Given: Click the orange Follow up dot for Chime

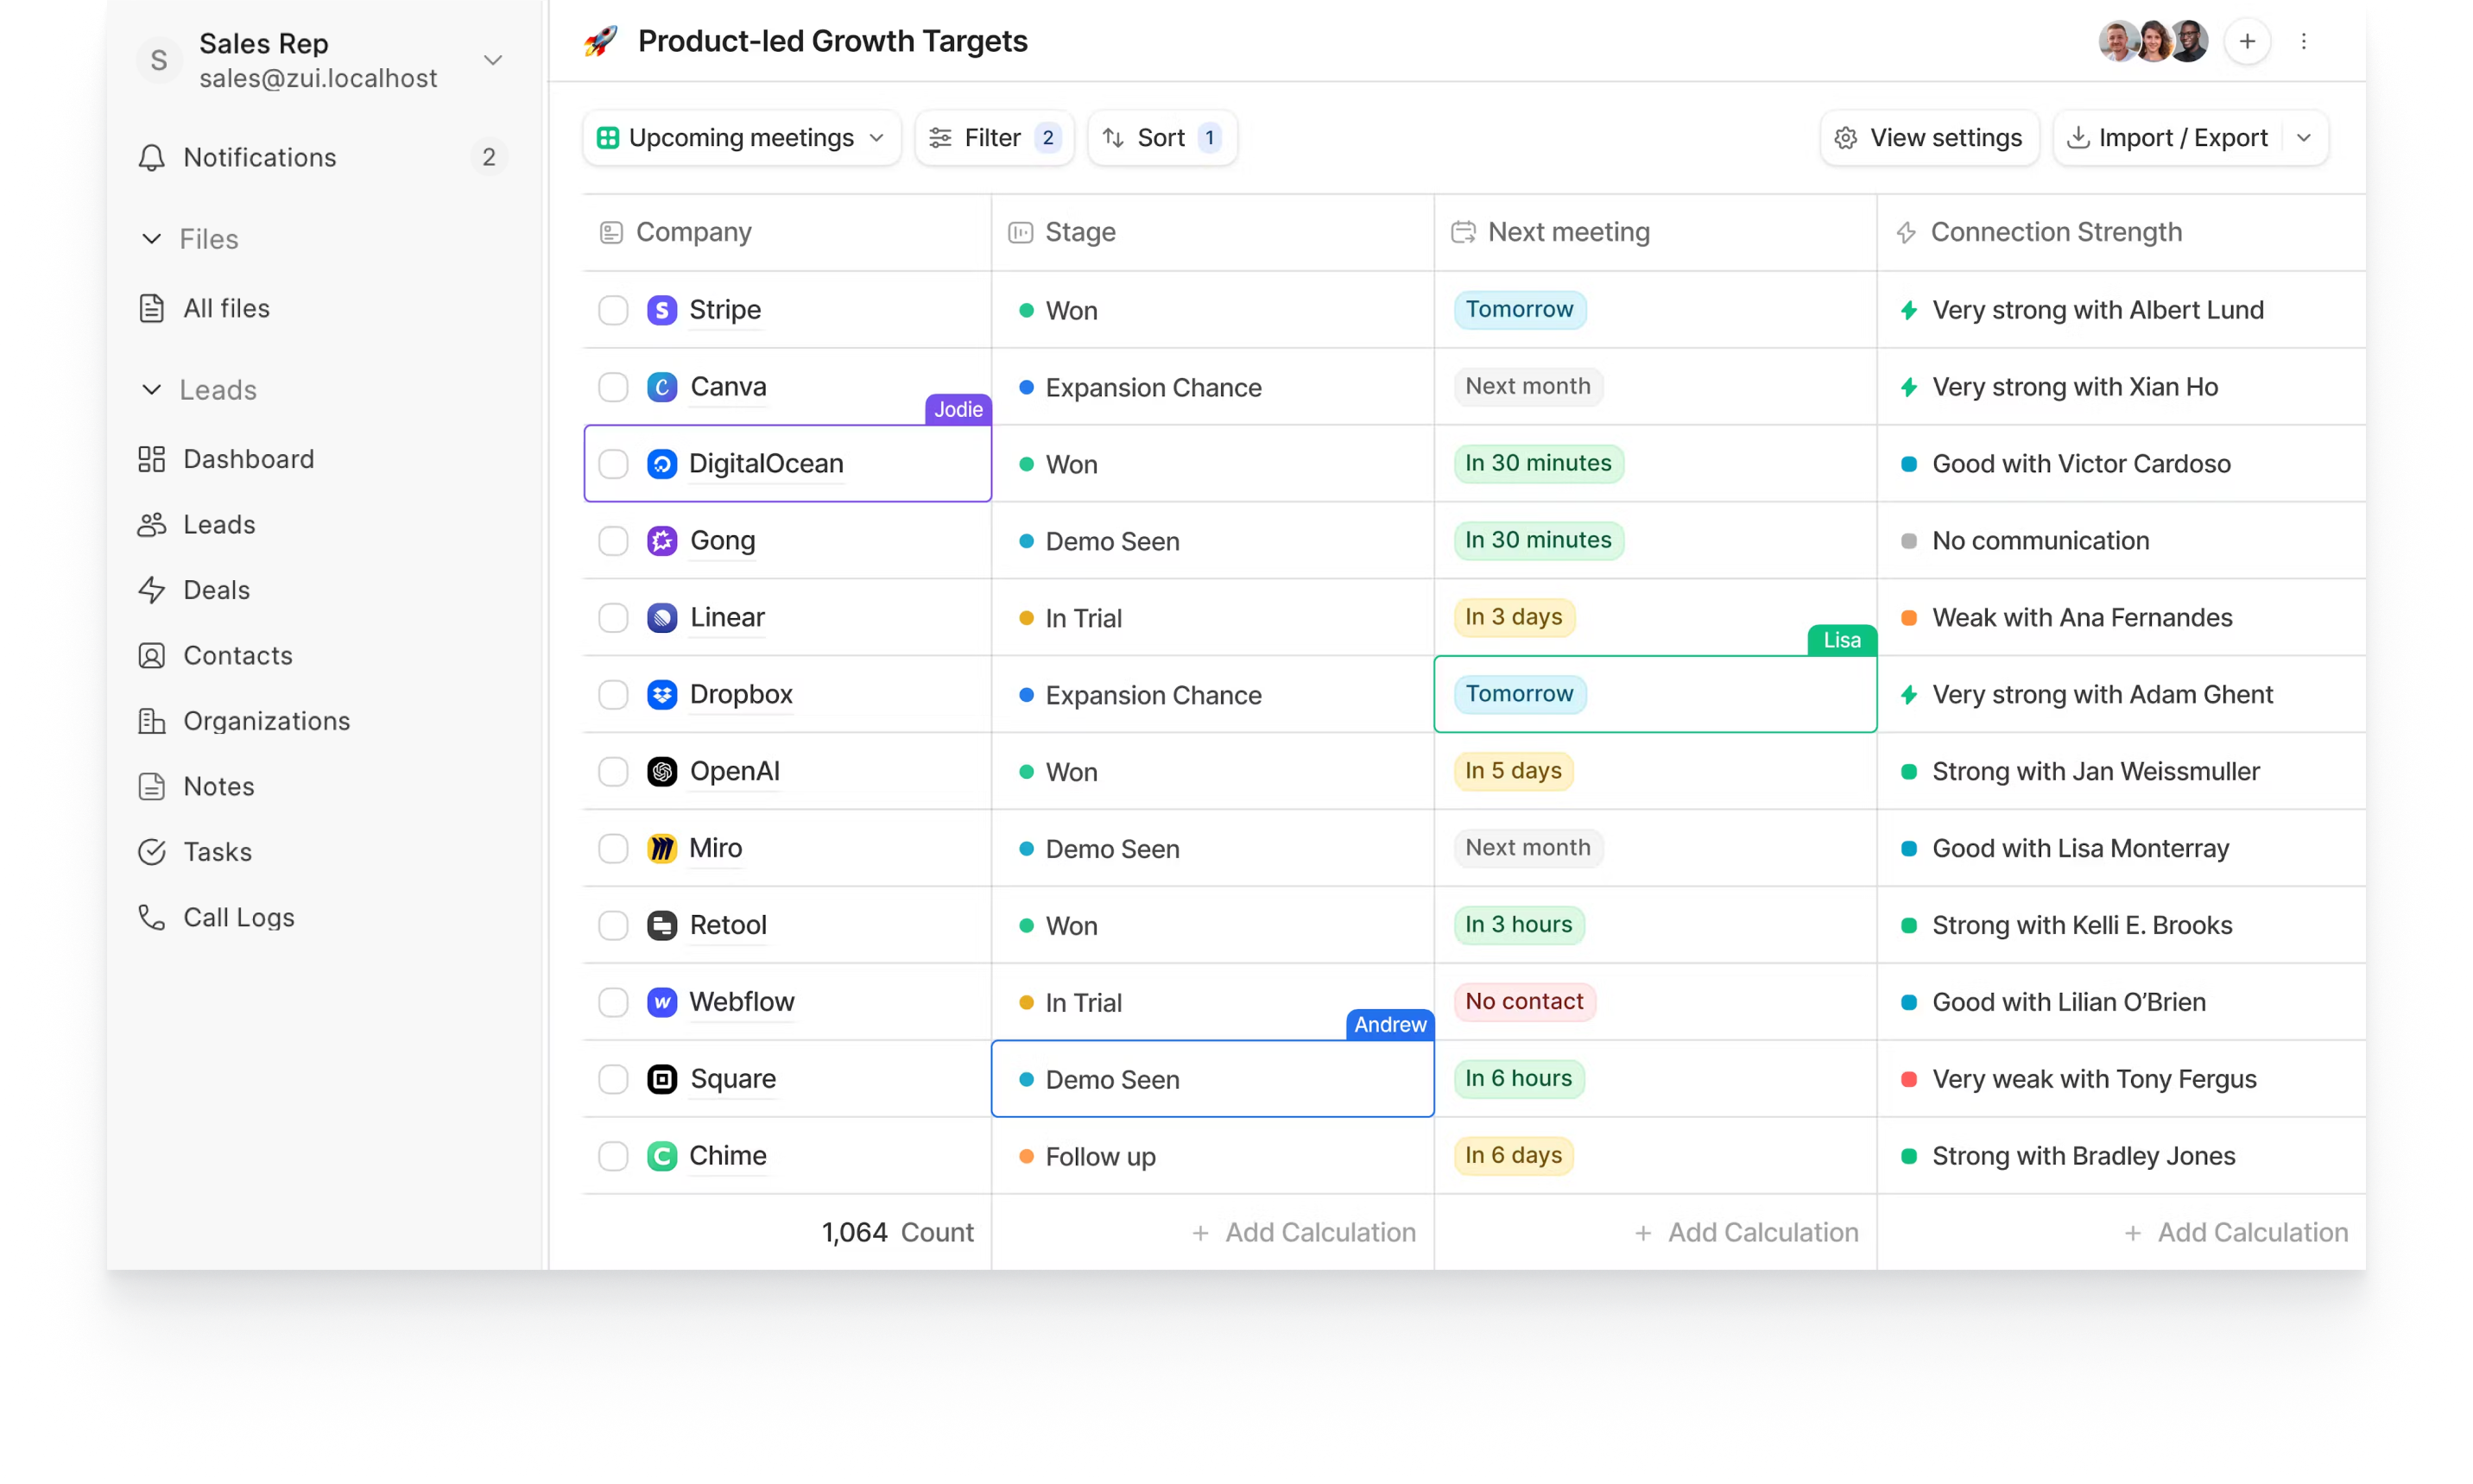Looking at the screenshot, I should [x=1026, y=1156].
